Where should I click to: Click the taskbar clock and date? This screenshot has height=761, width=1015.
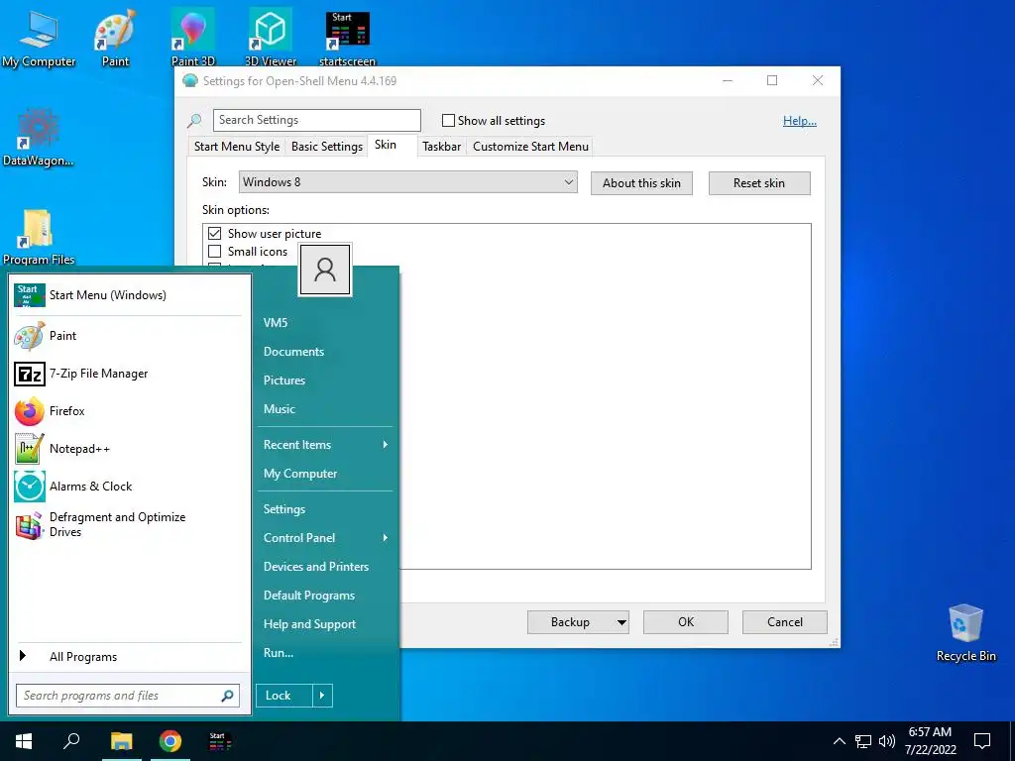click(x=930, y=741)
